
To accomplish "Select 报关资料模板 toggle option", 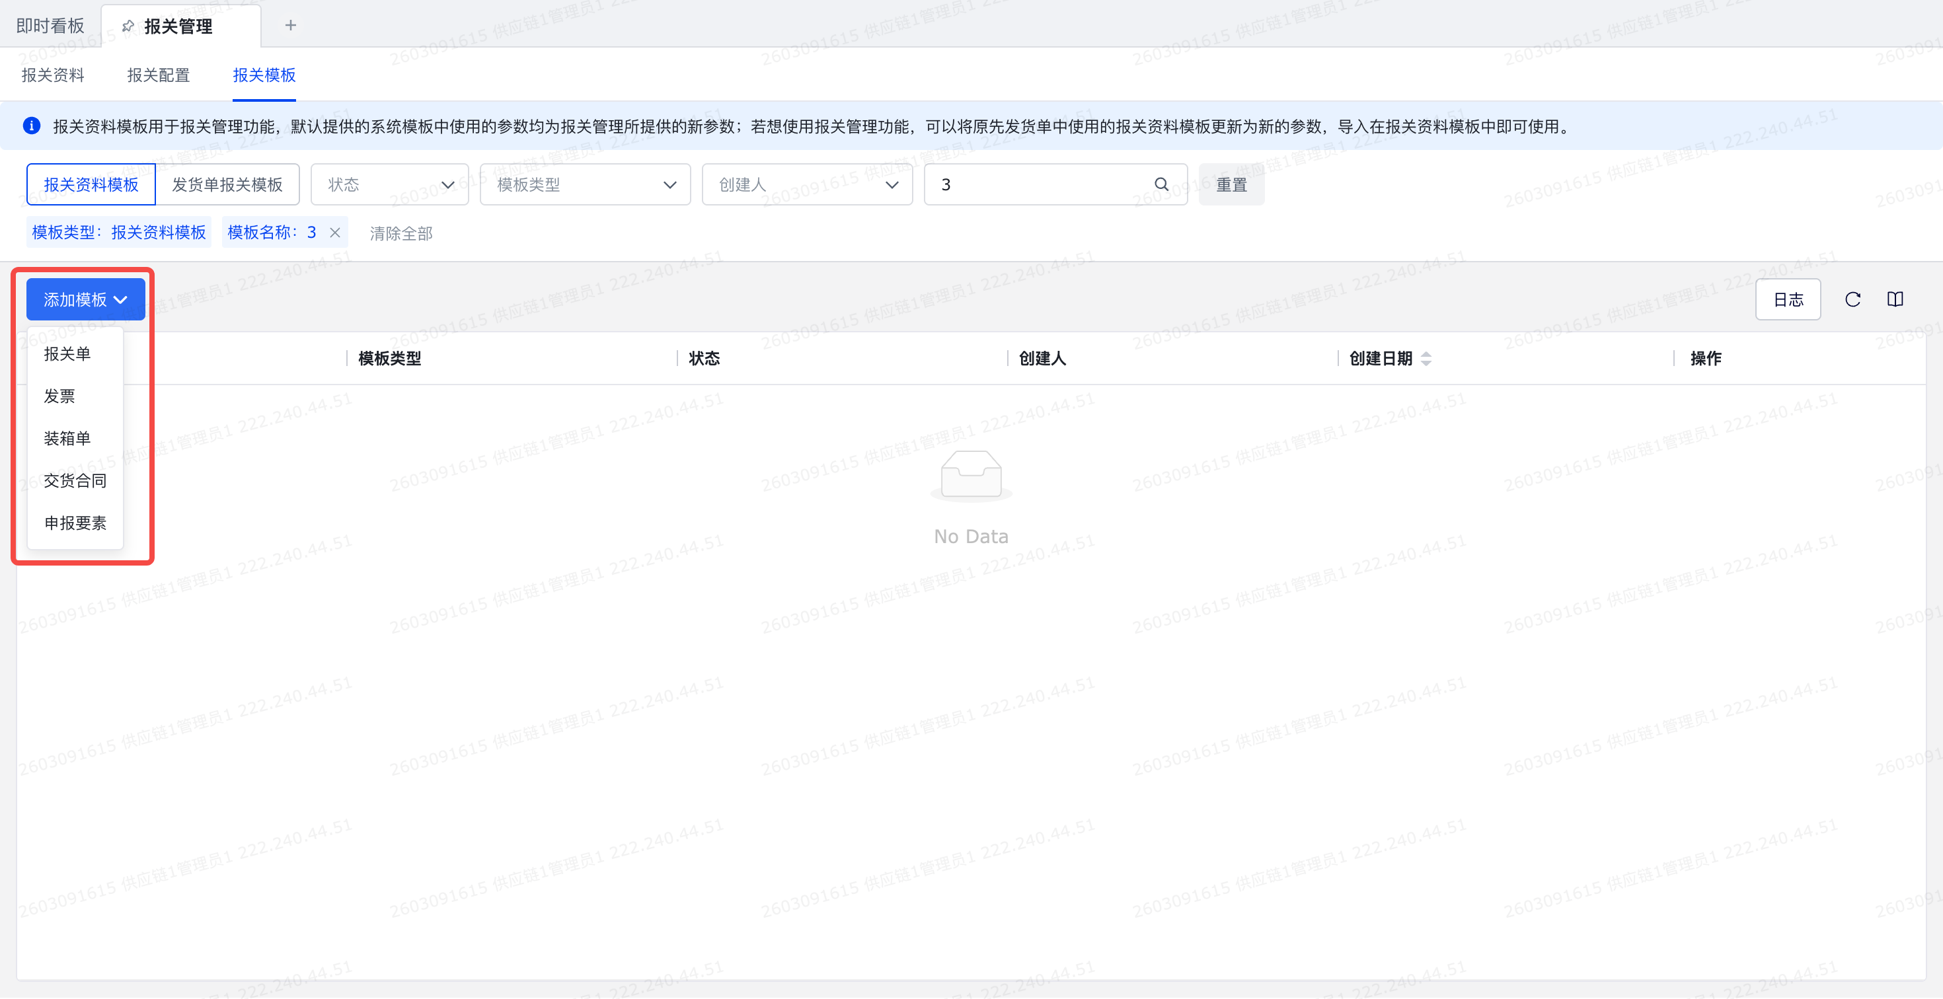I will [91, 185].
